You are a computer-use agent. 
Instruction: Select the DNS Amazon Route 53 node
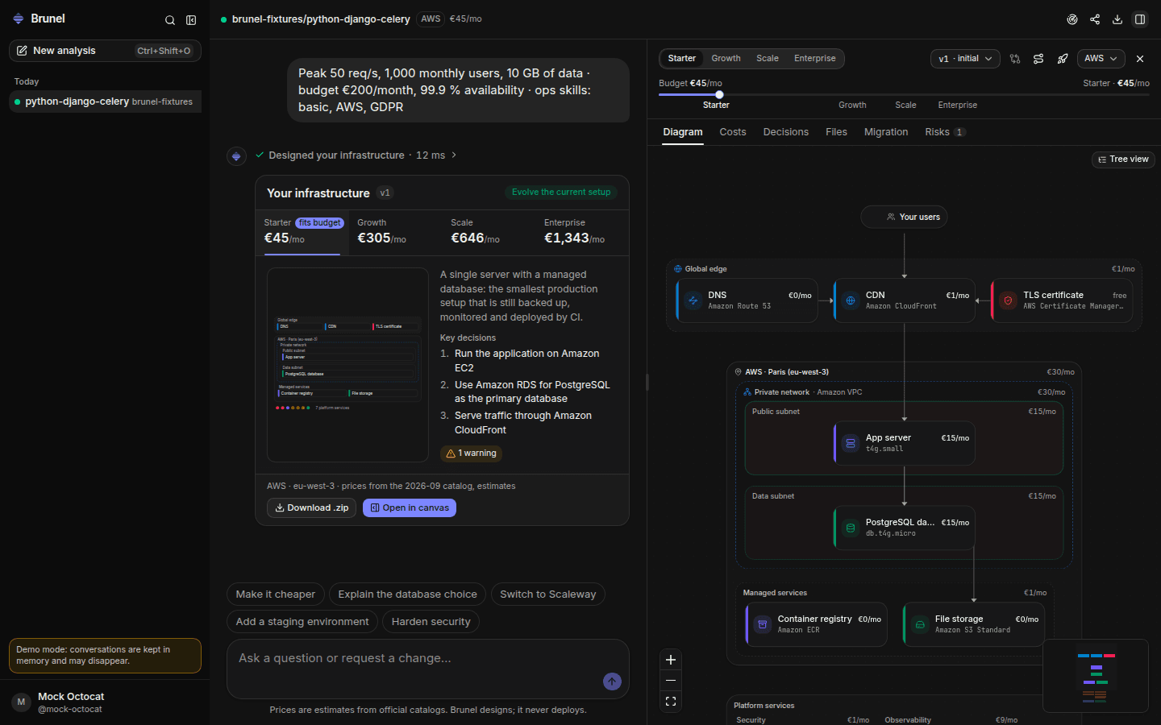click(747, 300)
